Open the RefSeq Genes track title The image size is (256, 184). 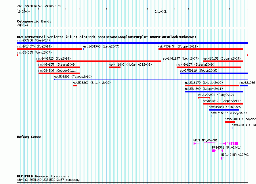click(x=29, y=137)
